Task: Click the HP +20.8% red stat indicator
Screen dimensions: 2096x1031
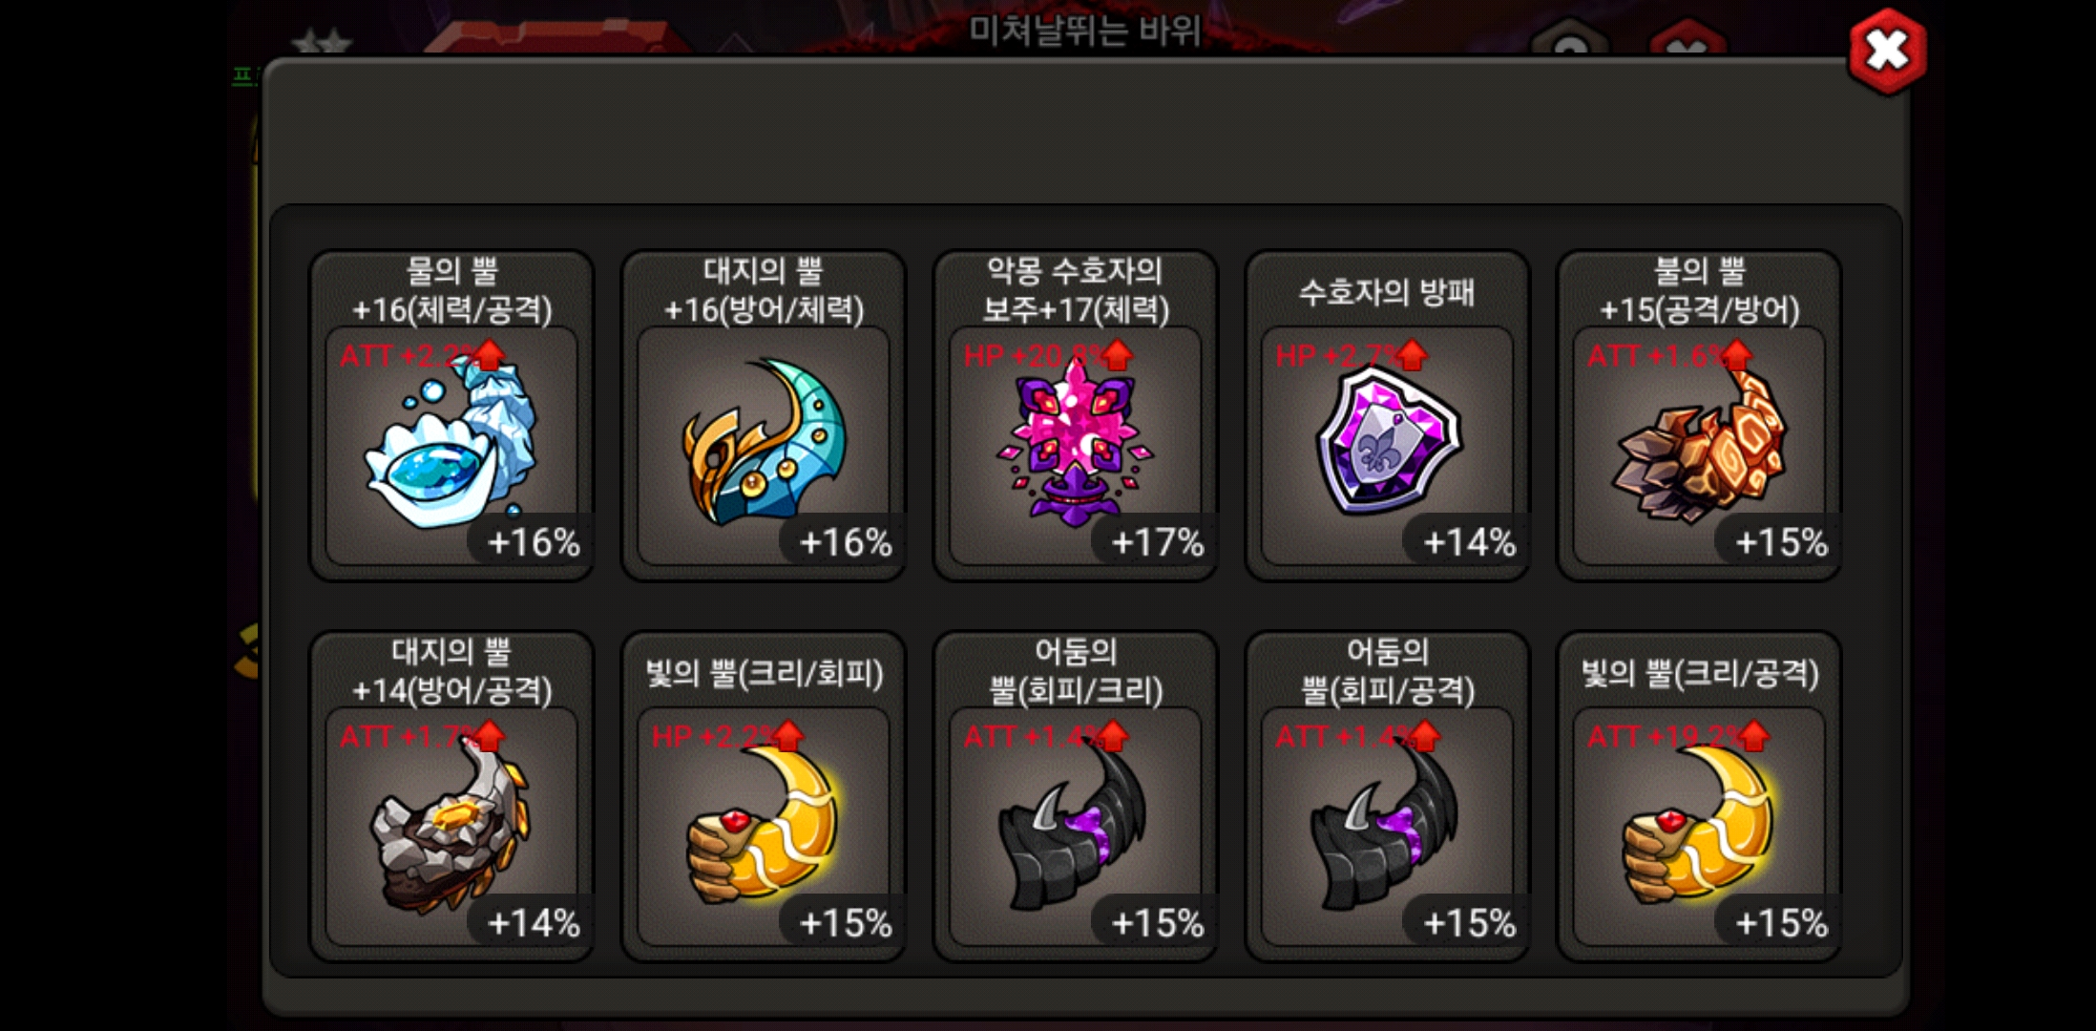Action: (1048, 356)
